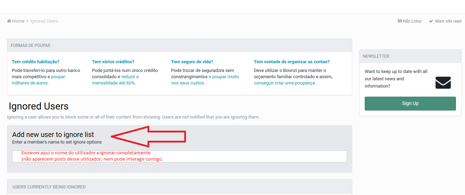Focus the member name input field
The image size is (465, 195).
(x=179, y=156)
